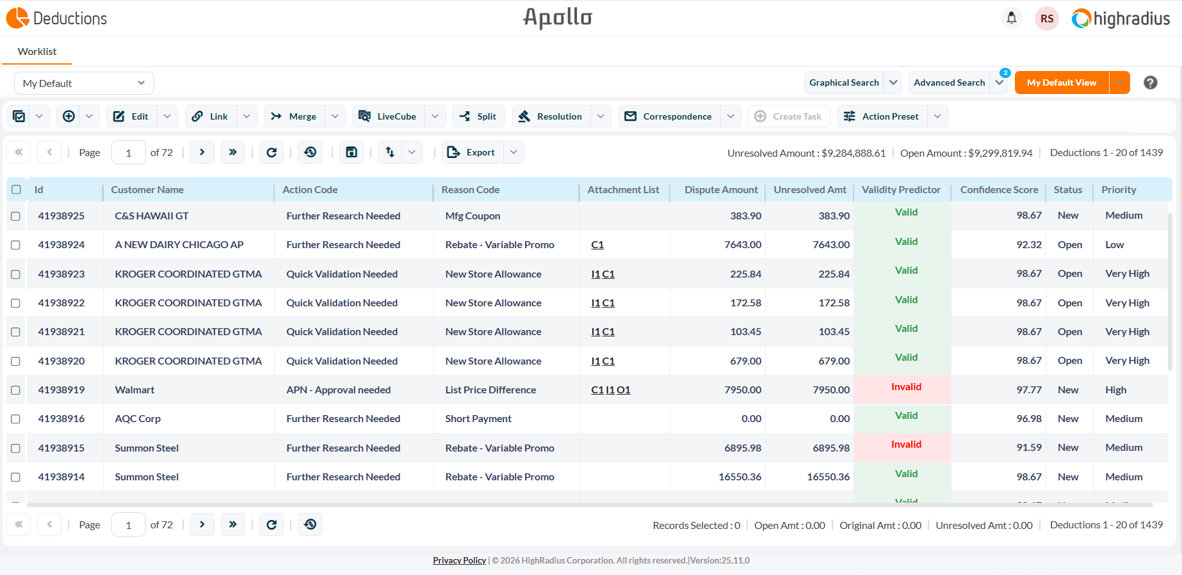Expand the Export dropdown arrow
1182x575 pixels.
point(514,152)
